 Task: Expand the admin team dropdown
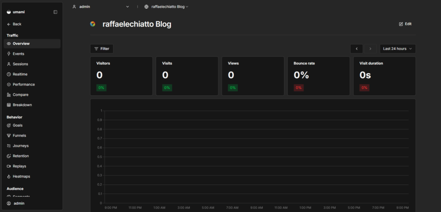point(101,6)
